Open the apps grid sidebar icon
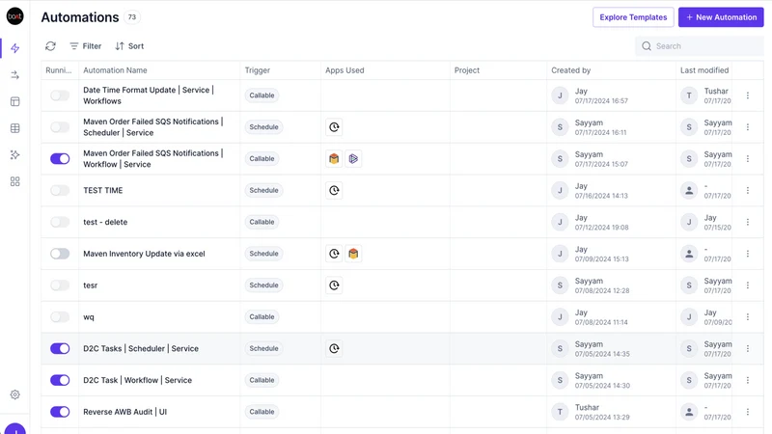 pos(14,181)
